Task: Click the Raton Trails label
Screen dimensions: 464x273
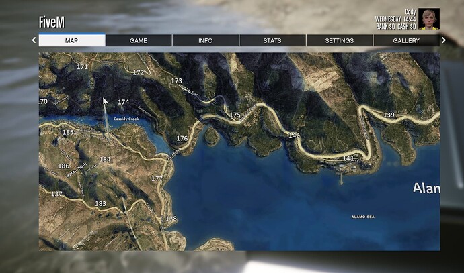Action: pos(77,170)
